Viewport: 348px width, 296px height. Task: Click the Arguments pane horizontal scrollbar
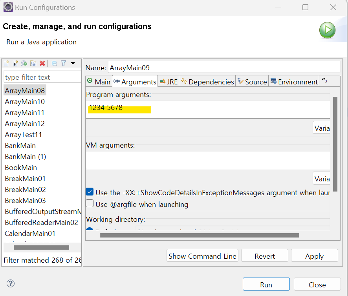pos(200,235)
